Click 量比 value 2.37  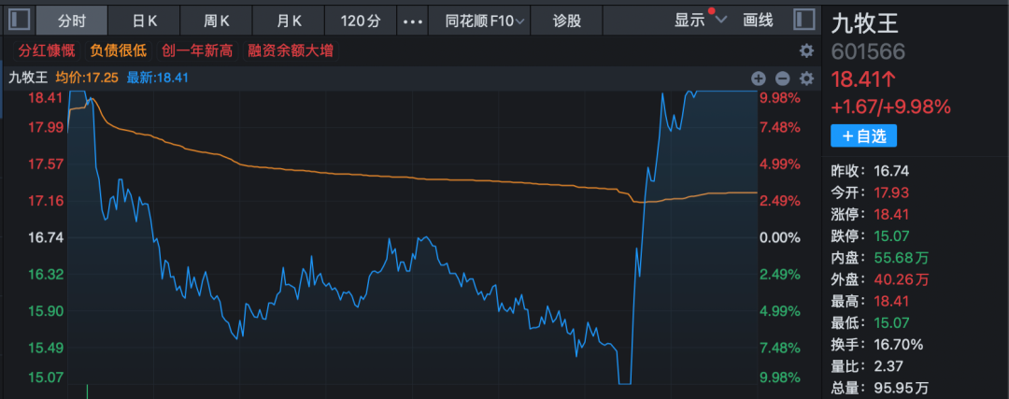point(888,366)
